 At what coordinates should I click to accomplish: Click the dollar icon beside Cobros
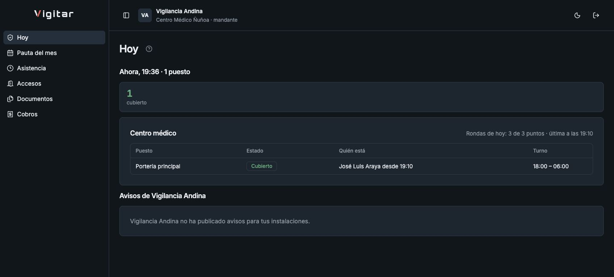[x=10, y=114]
